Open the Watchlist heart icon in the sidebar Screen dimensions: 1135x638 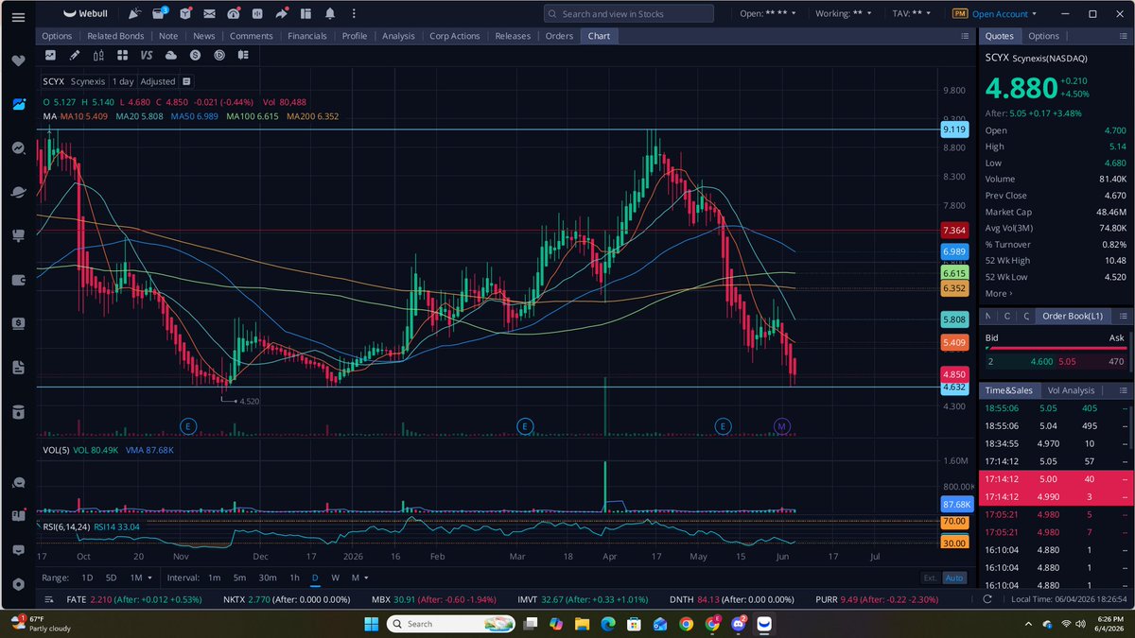(18, 60)
